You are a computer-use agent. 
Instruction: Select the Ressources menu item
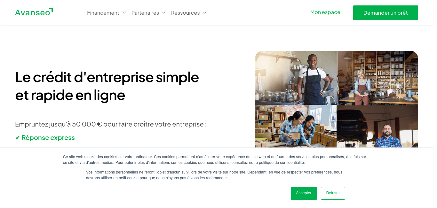coord(185,13)
